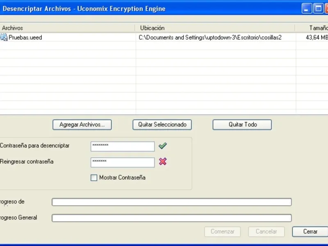Sort by the Ubicación column header
328x246 pixels.
(215, 28)
